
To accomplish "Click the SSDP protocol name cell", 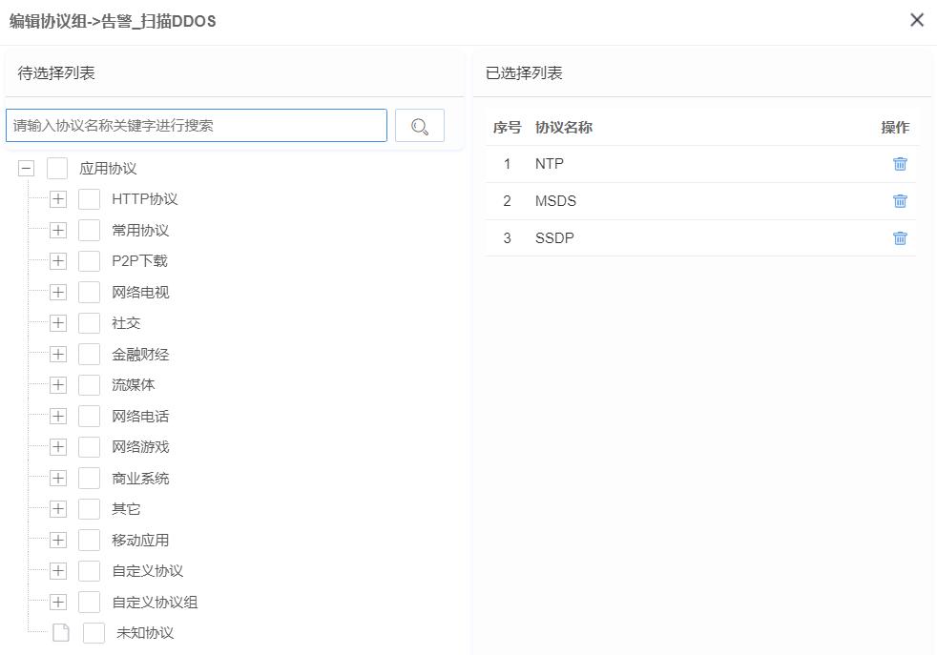I will coord(554,238).
